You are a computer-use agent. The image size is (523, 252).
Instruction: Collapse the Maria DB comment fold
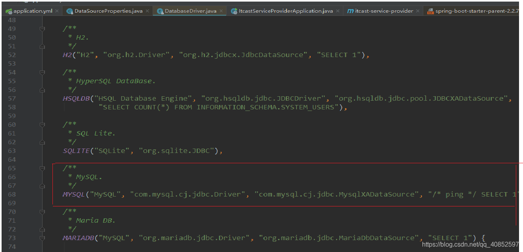[42, 211]
